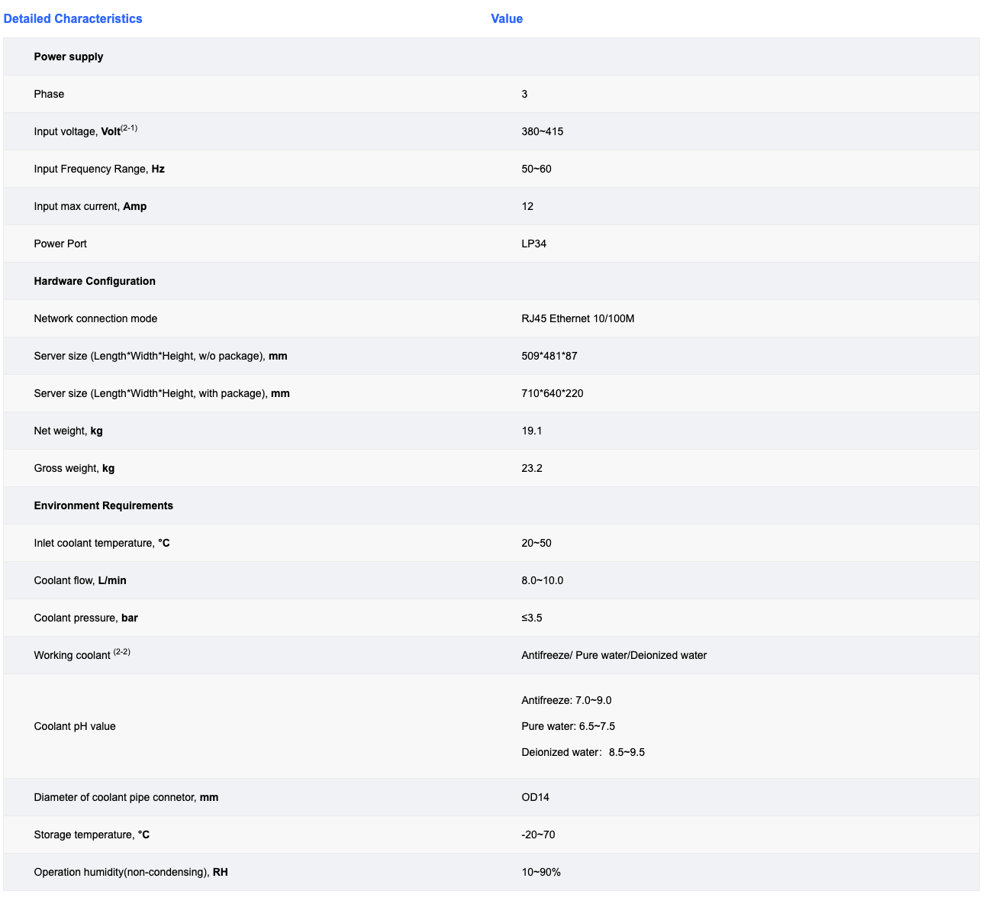Click the Working coolant row label

tap(82, 655)
